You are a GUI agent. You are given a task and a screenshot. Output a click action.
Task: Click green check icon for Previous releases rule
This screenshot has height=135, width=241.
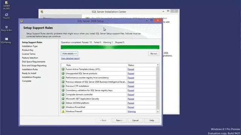coord(63,82)
